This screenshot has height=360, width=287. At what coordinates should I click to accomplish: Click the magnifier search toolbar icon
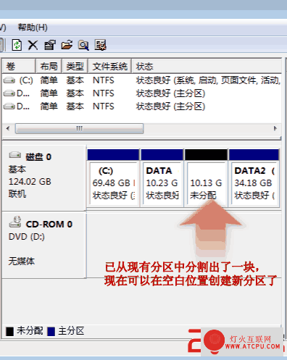[x=83, y=45]
